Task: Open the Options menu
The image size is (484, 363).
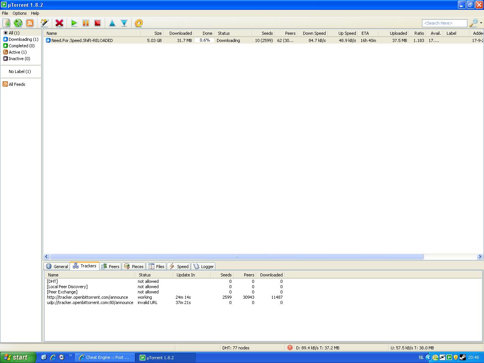Action: (x=20, y=13)
